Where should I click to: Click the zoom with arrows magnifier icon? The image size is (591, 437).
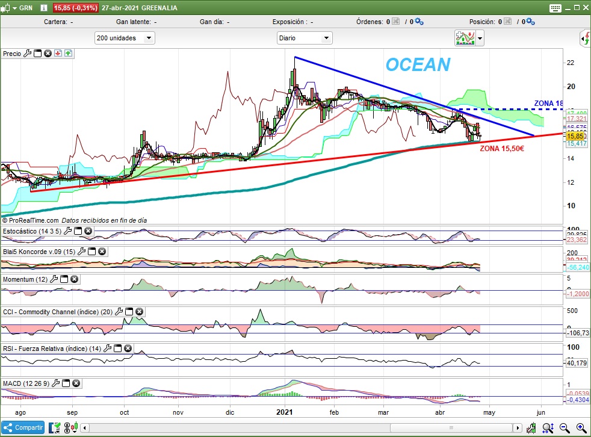(548, 427)
